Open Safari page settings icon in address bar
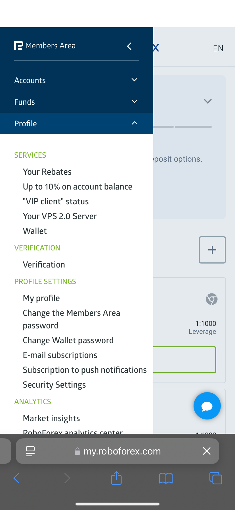Image resolution: width=235 pixels, height=510 pixels. (x=30, y=451)
